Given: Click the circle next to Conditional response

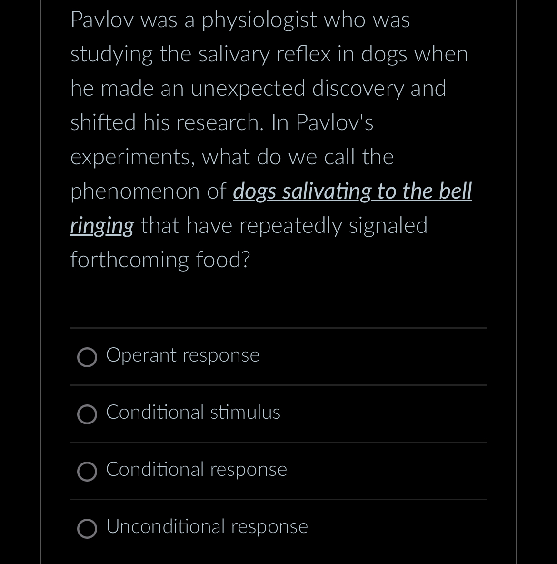Looking at the screenshot, I should click(87, 472).
